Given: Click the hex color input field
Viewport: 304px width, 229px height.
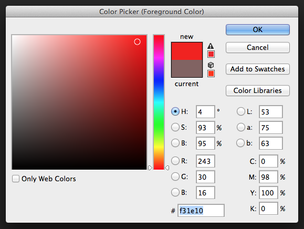Looking at the screenshot, I should point(201,211).
